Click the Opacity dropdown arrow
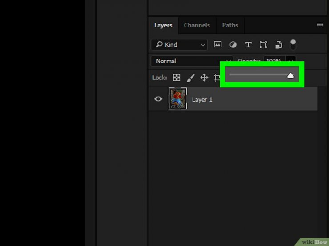 click(x=291, y=61)
